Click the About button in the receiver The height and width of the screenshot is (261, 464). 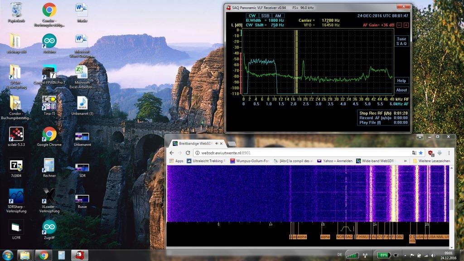401,90
